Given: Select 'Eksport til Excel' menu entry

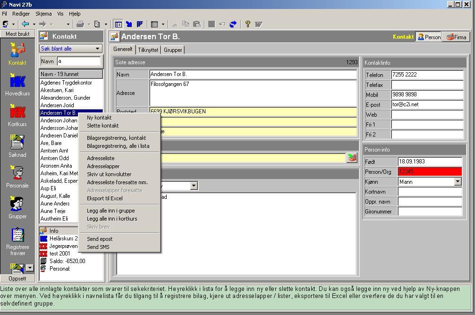Looking at the screenshot, I should 119,198.
